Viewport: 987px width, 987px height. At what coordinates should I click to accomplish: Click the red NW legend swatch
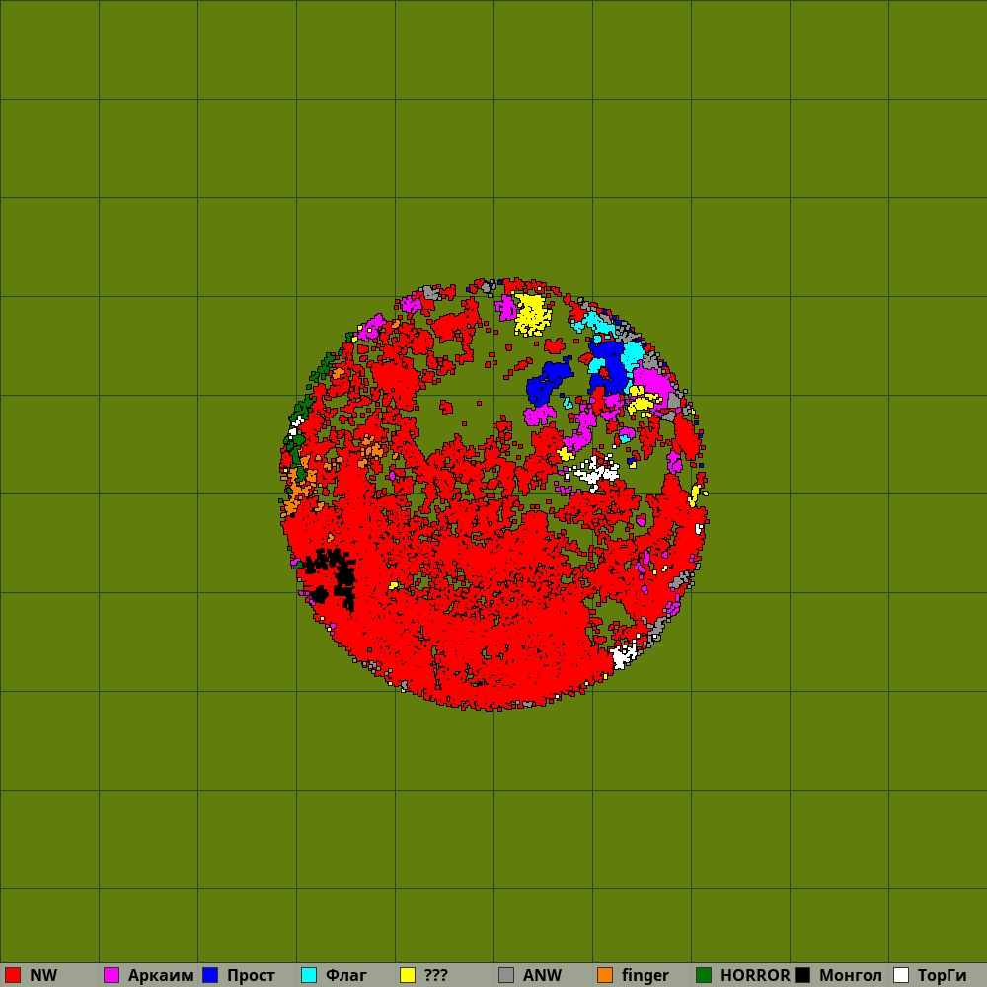13,975
